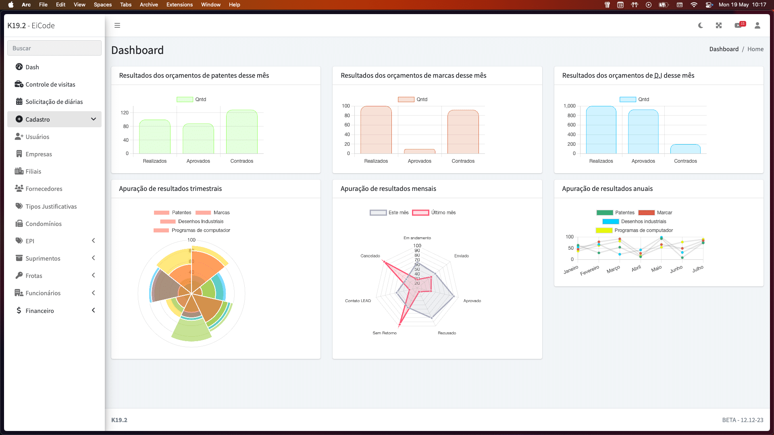Screen dimensions: 774x435
Task: Open the user profile icon
Action: pyautogui.click(x=757, y=25)
